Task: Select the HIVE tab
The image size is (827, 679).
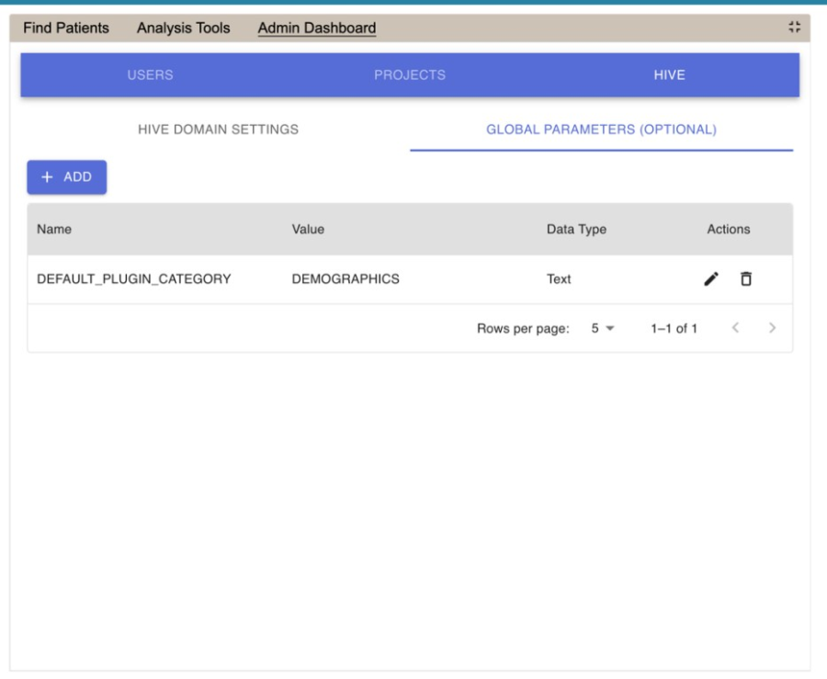Action: tap(669, 75)
